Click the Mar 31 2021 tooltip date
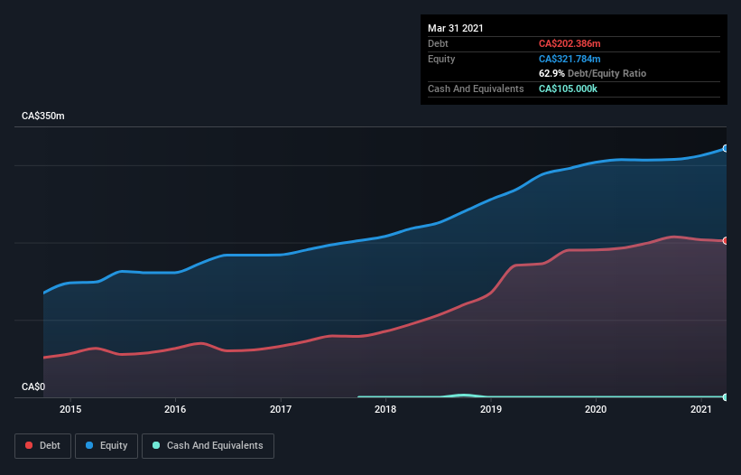741x475 pixels. tap(456, 28)
